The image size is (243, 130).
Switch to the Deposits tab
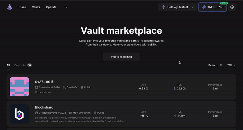click(20, 65)
